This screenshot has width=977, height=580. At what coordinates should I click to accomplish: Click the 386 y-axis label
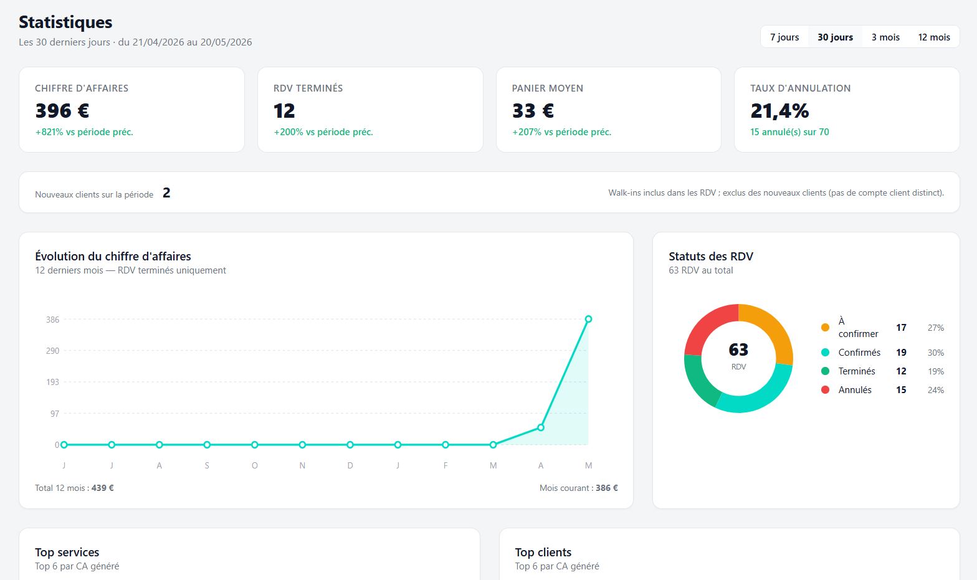[x=52, y=320]
